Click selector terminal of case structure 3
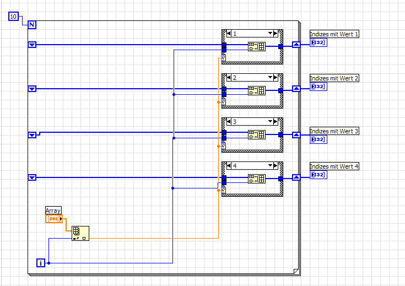Screen dimensions: 405x286 [224, 146]
